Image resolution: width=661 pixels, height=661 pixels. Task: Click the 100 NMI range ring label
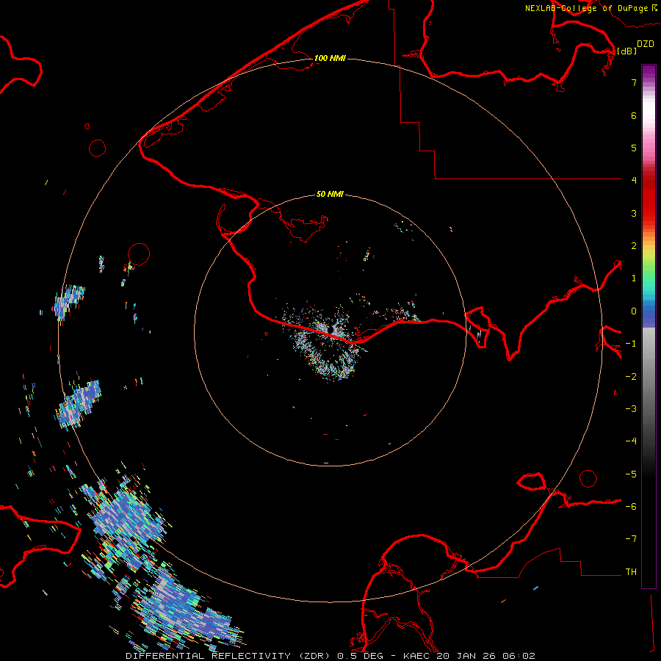330,58
